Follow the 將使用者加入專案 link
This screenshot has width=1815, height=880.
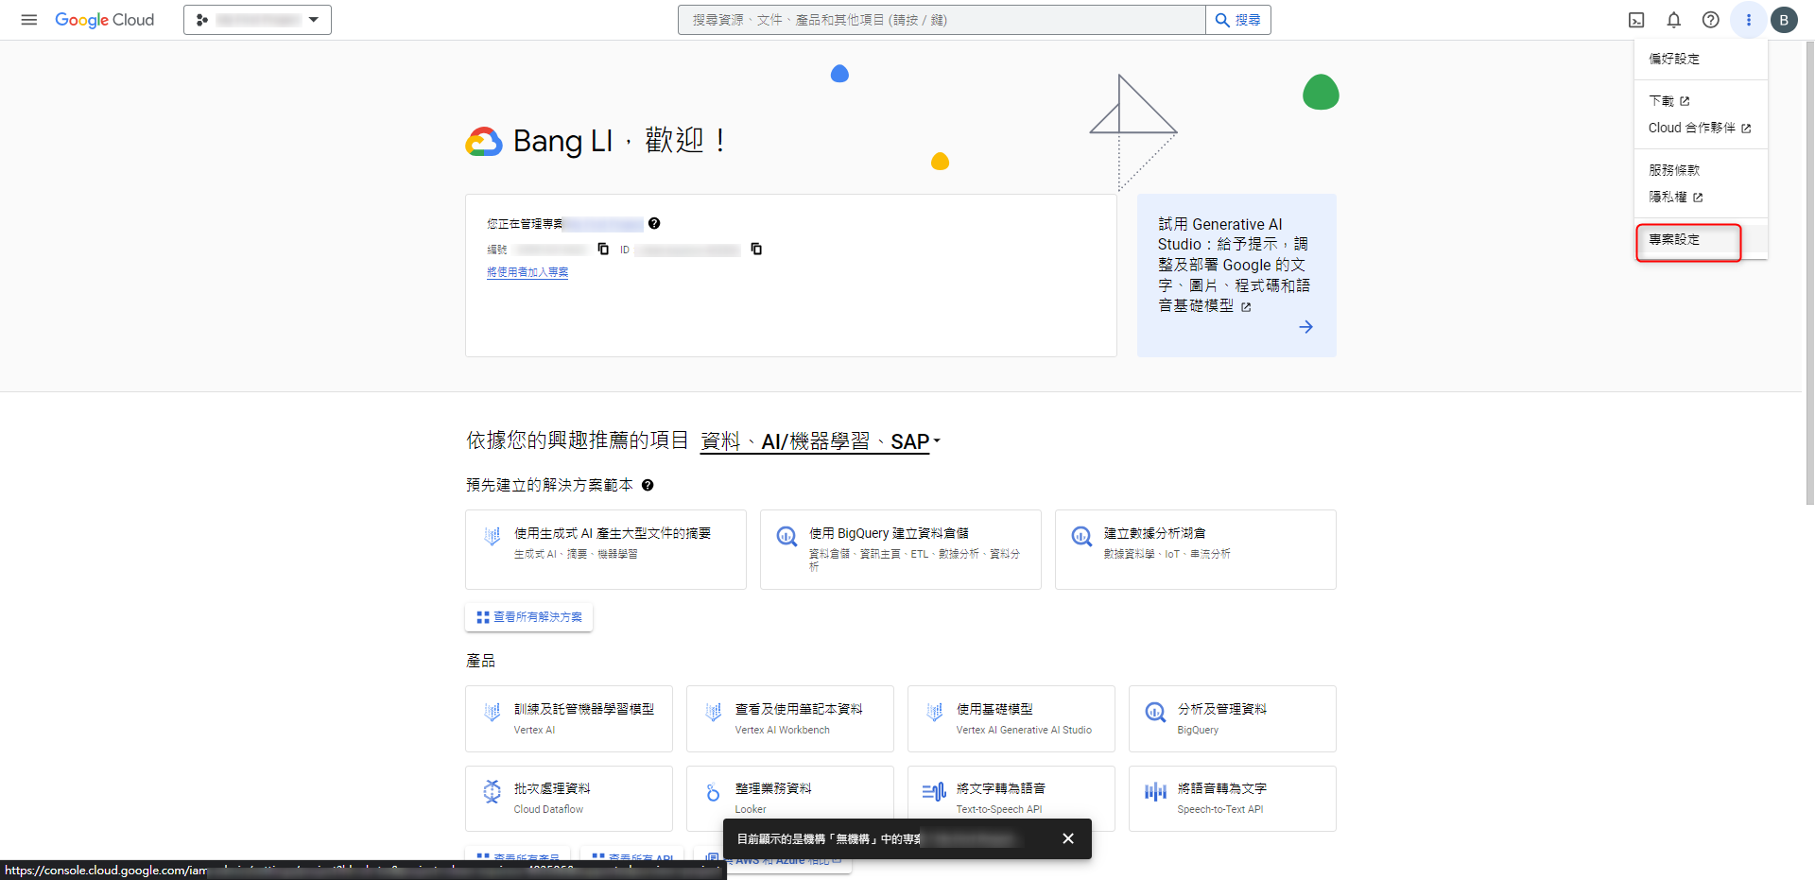point(527,272)
